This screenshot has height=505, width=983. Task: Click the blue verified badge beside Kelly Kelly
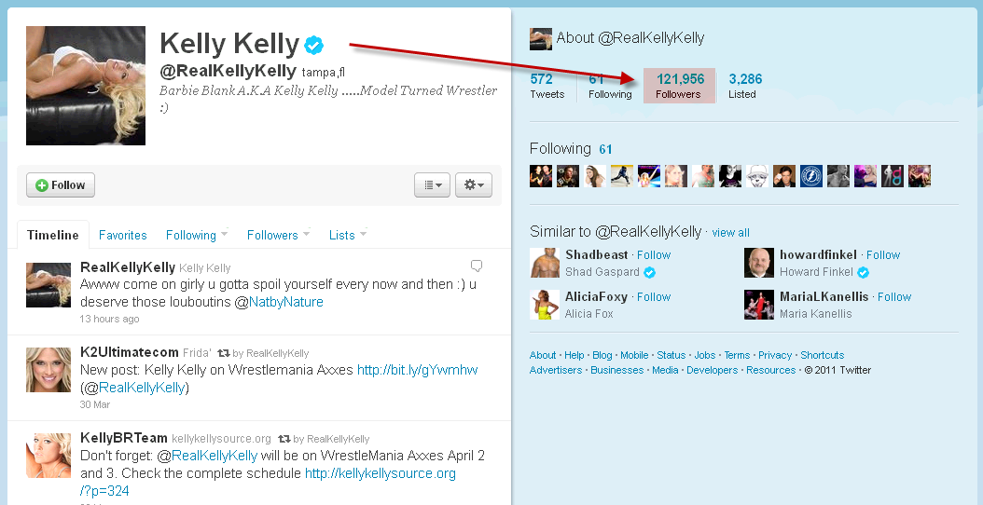(x=314, y=45)
